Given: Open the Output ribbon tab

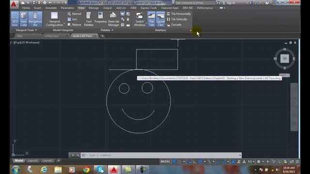Looking at the screenshot, I should pyautogui.click(x=108, y=8).
